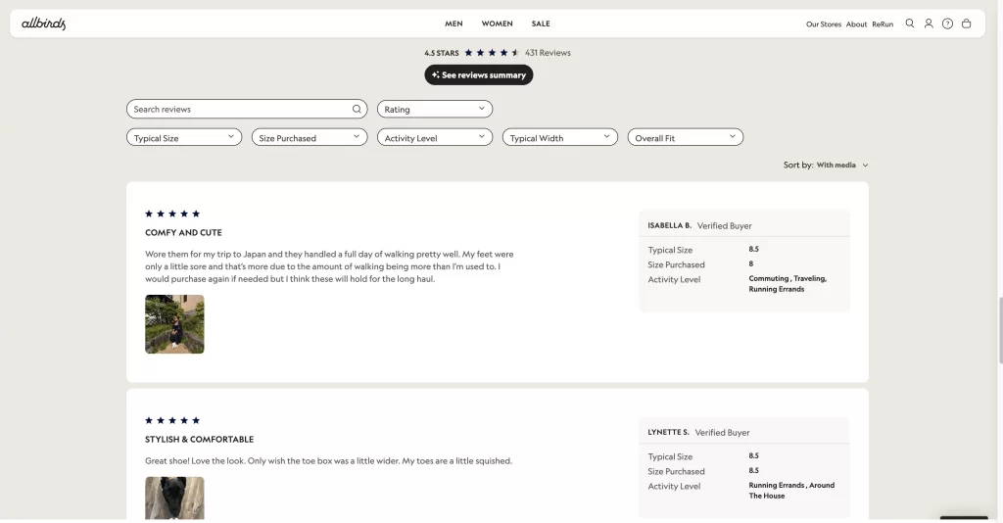Click five-star rating on Comfy and Cute review
Screen dimensions: 1003x523
click(x=172, y=214)
